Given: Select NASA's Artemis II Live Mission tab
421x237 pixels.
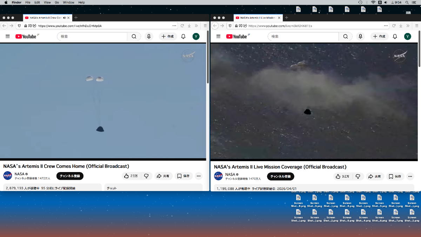Looking at the screenshot, I should tap(258, 18).
